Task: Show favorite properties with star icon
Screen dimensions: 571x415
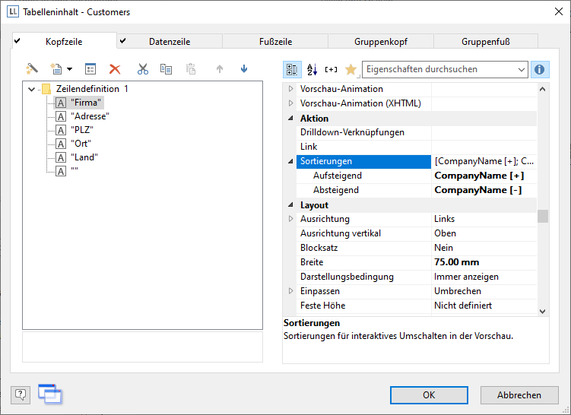Action: point(351,69)
